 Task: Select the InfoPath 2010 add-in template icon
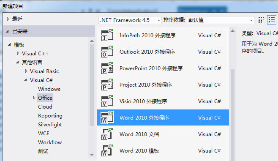coord(107,35)
